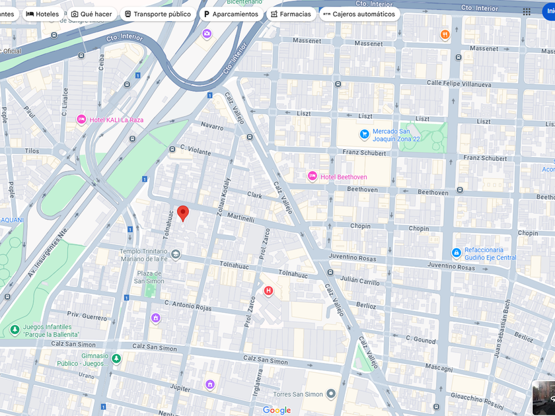
Task: Select the red hospital H marker
Action: [x=269, y=291]
